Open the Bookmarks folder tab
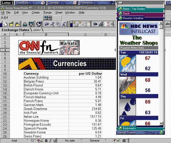The image size is (171, 143). (129, 128)
